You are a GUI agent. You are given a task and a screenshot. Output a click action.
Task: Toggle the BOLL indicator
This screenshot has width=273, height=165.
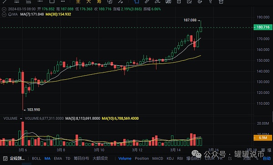(x=36, y=158)
